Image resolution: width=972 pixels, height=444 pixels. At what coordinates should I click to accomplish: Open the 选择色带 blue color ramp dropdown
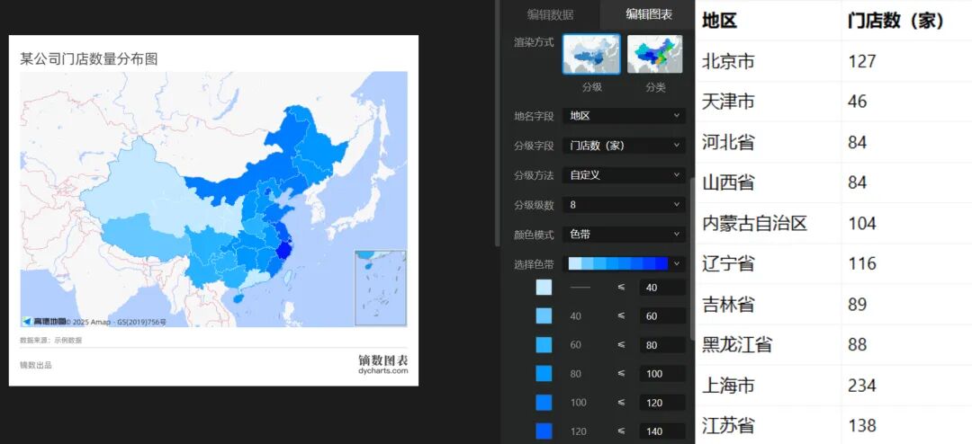[x=625, y=264]
